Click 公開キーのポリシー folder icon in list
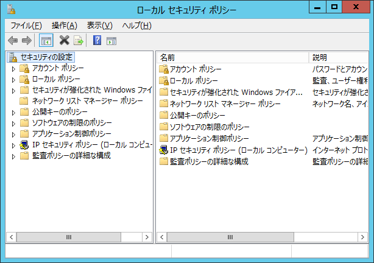 click(164, 115)
